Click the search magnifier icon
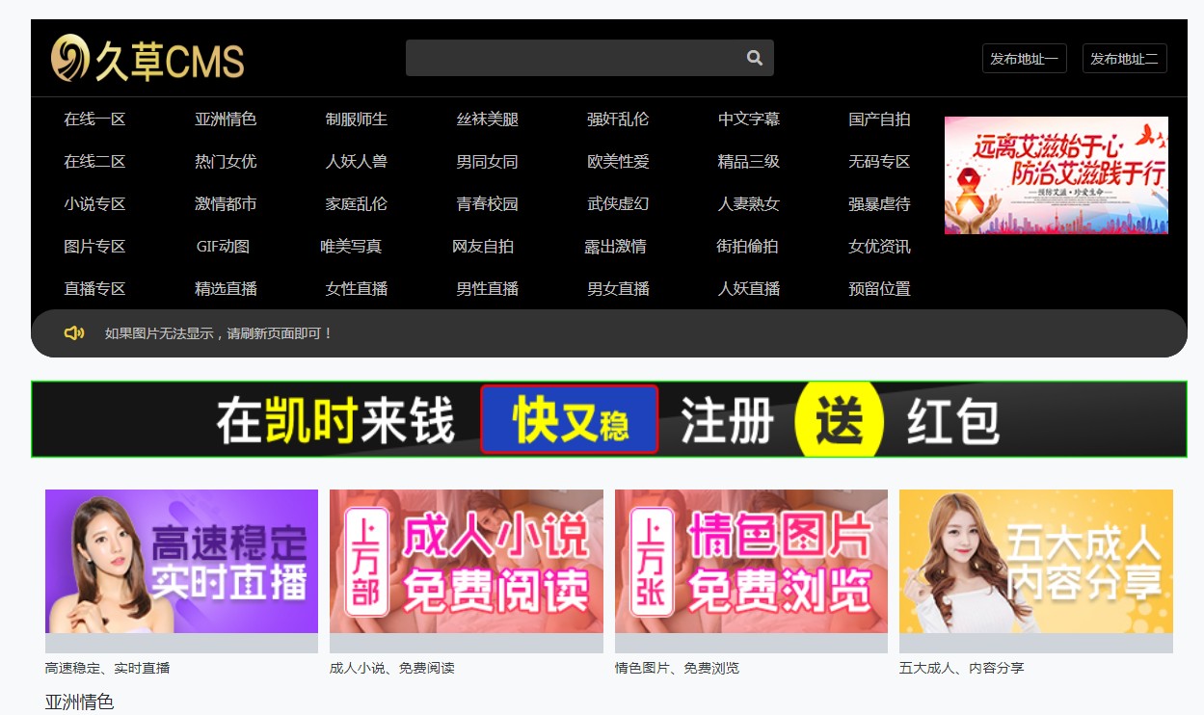 (754, 58)
